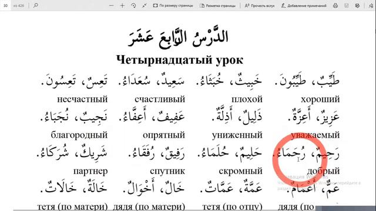Select 'По размеру страницы' fit option

[173, 5]
